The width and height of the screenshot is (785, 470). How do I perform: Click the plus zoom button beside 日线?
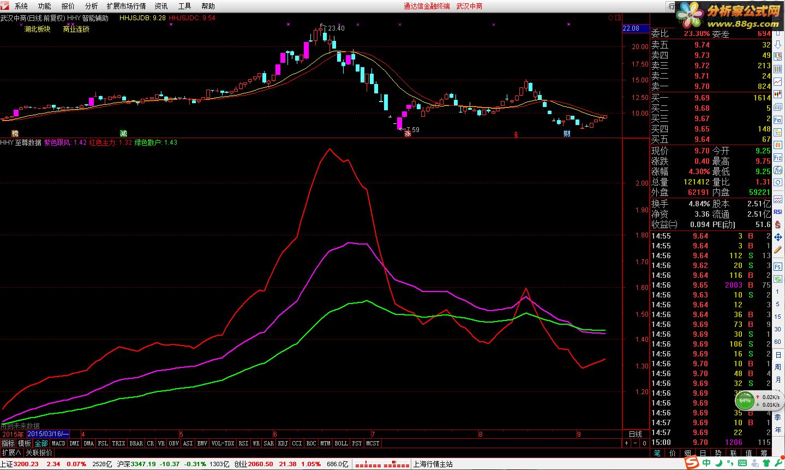point(626,443)
